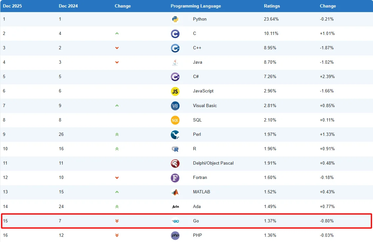Click the 1.37% rating for Go

point(270,221)
